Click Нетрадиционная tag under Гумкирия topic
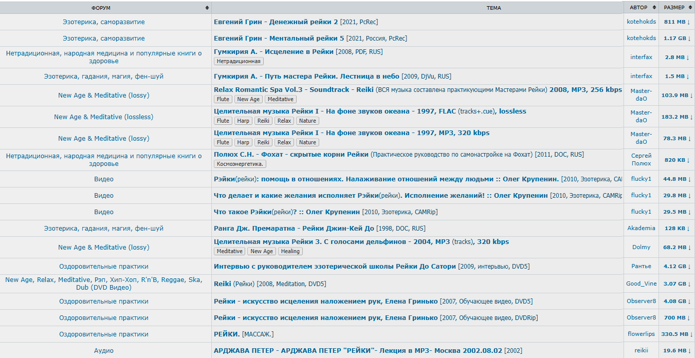Screen dimensions: 695x358 tap(239, 61)
